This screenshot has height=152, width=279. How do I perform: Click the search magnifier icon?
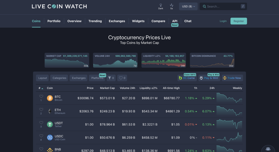[x=204, y=7]
